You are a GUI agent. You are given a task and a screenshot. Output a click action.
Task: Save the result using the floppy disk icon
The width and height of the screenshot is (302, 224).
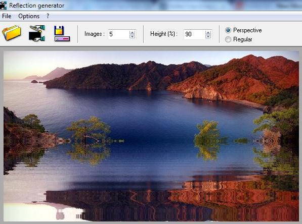click(x=62, y=33)
